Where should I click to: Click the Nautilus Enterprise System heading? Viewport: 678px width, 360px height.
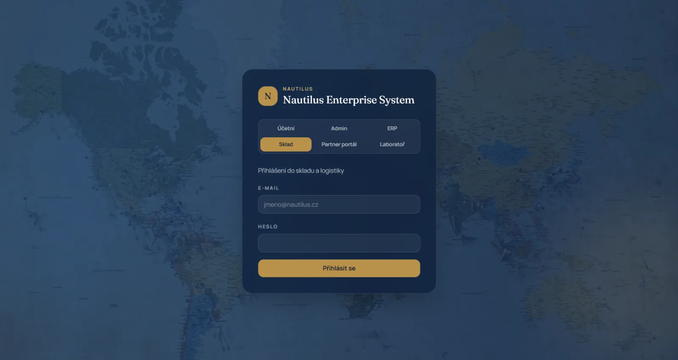point(349,100)
